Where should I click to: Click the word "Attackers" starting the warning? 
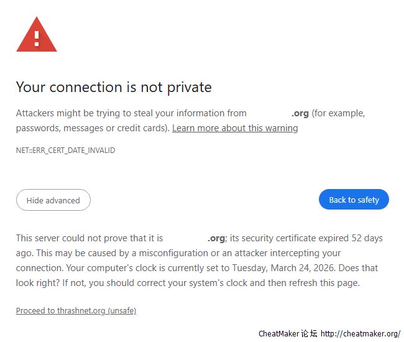pyautogui.click(x=35, y=113)
